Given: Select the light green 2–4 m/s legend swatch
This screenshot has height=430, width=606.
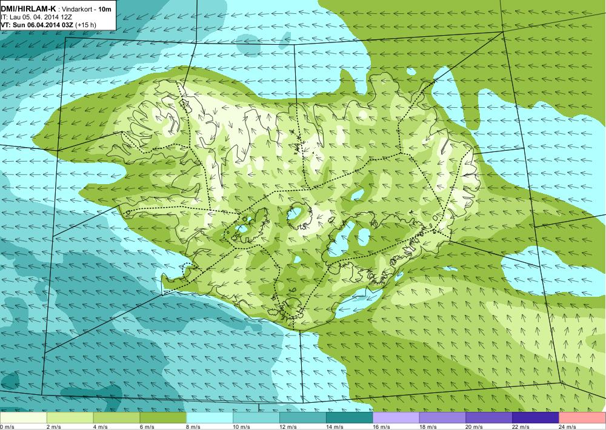Looking at the screenshot, I should (70, 418).
